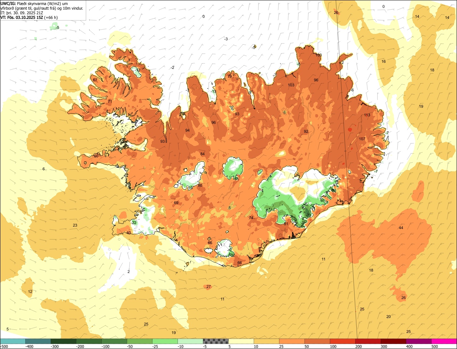
Task: Click the map value '22' near Reykjavík
Action: tap(134, 223)
